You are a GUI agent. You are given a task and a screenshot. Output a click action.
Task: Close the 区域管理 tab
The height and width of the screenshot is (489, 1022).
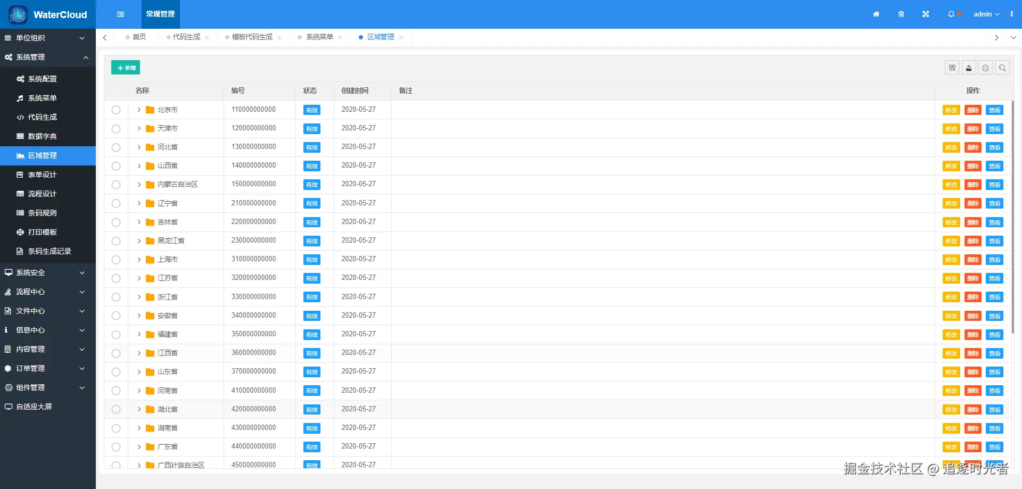pos(401,38)
